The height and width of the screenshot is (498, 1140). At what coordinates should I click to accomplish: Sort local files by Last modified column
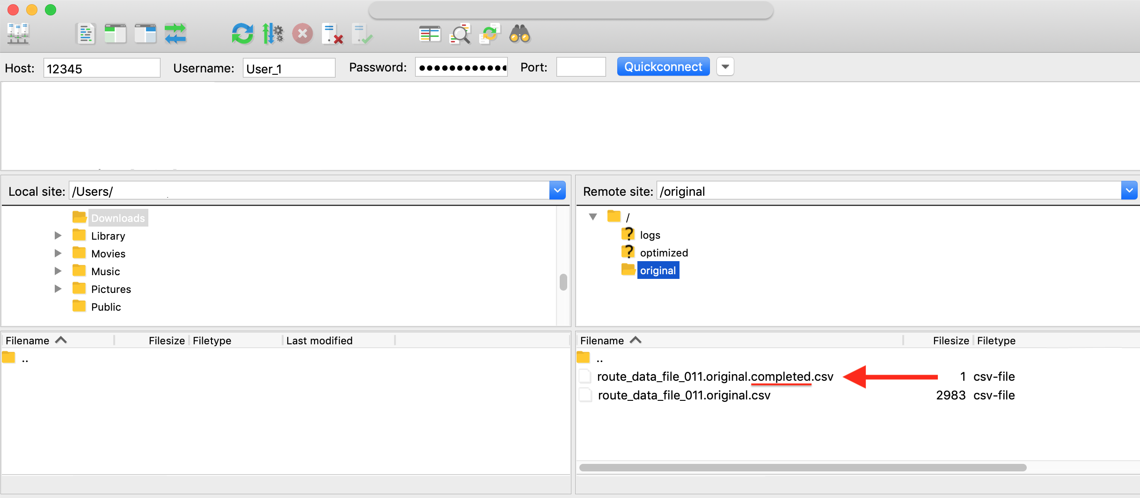tap(320, 340)
